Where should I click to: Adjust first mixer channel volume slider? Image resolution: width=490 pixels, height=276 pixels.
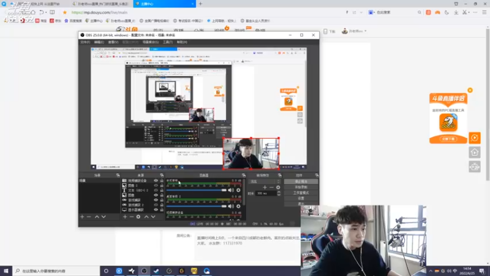pyautogui.click(x=196, y=190)
